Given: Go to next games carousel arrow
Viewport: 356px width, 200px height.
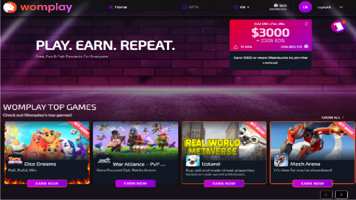Looking at the screenshot, I should tap(341, 195).
